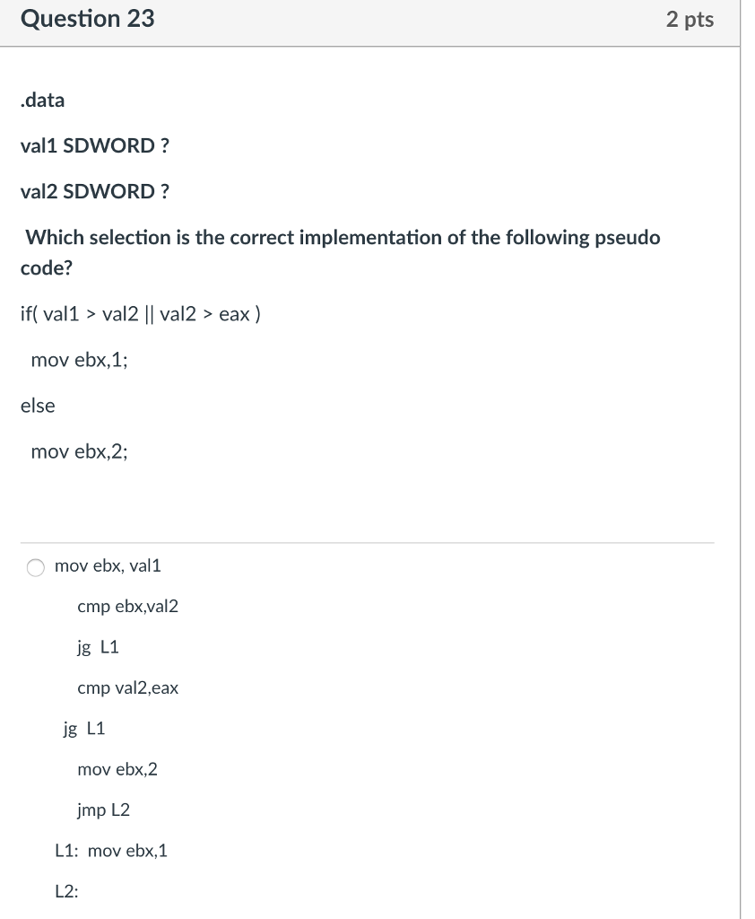Click the "cmp val2,eax" instruction
The image size is (755, 919).
click(x=127, y=688)
